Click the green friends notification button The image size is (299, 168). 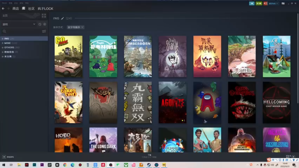[x=259, y=3]
